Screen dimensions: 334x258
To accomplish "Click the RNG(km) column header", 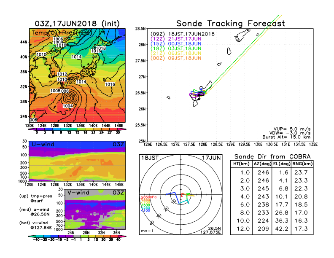I will point(302,164).
